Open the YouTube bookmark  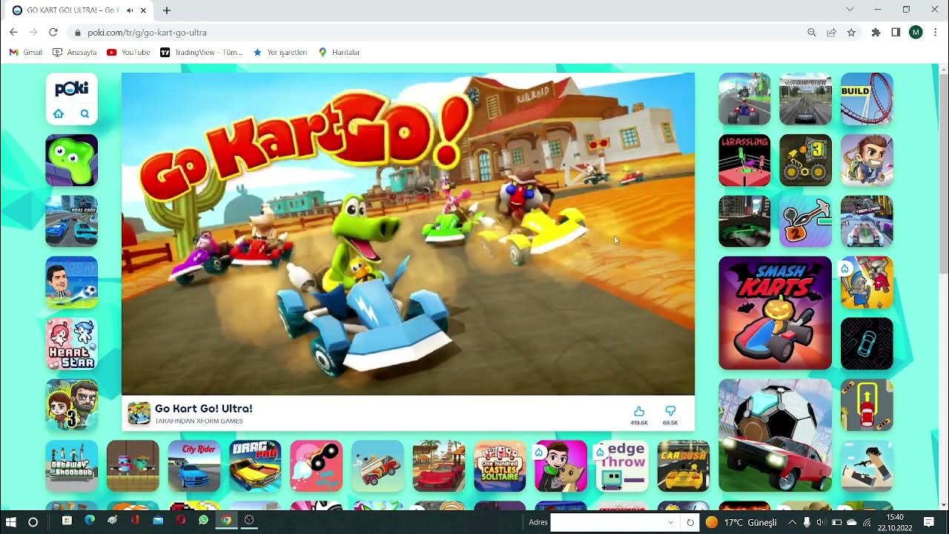coord(128,53)
